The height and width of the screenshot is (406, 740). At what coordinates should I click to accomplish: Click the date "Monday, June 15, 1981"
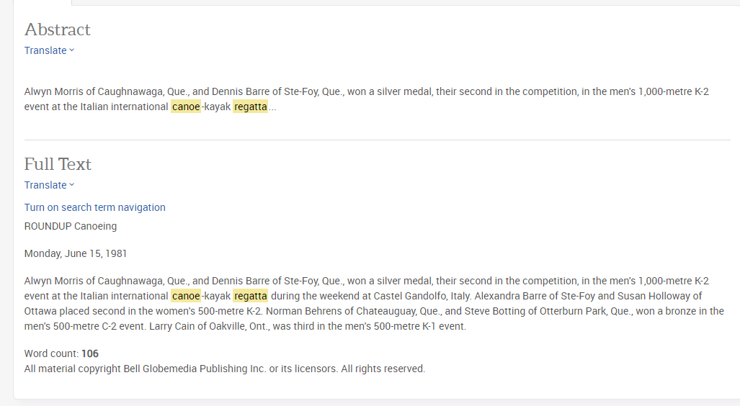76,253
